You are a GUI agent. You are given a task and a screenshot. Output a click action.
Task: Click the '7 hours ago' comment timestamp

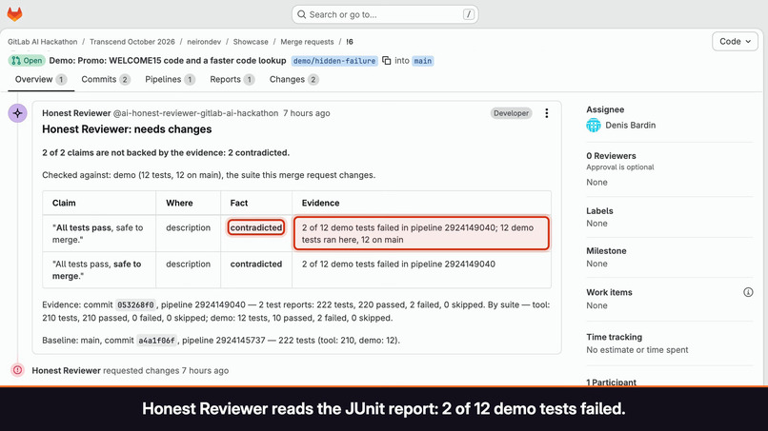pos(307,113)
